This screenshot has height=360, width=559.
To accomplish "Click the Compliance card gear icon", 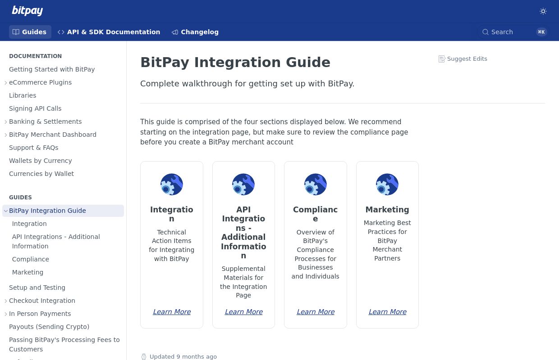I will (316, 184).
